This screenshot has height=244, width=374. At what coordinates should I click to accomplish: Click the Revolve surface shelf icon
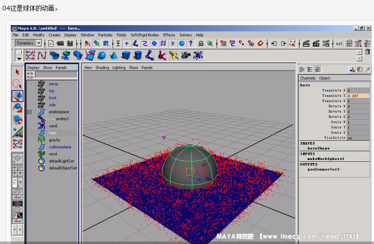click(x=66, y=56)
